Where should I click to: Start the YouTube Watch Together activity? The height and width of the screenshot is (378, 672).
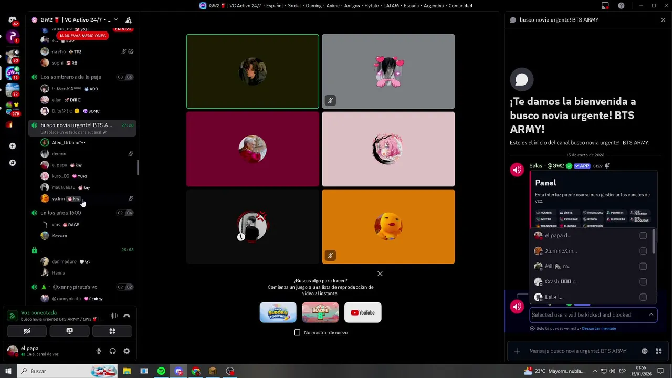tap(363, 312)
